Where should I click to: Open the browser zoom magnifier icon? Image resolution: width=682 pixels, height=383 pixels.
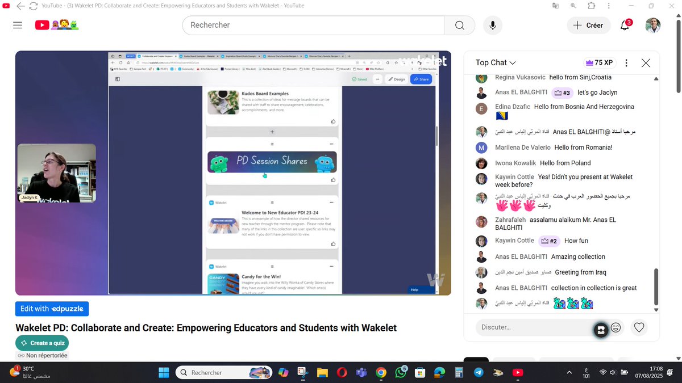point(573,6)
